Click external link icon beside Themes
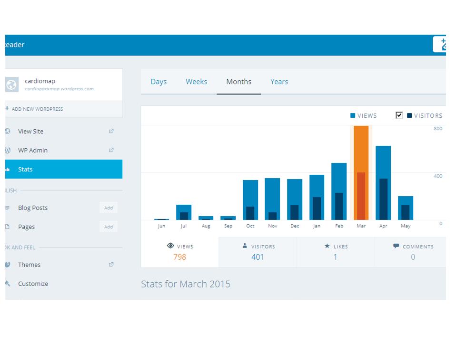The image size is (457, 342). pyautogui.click(x=111, y=265)
